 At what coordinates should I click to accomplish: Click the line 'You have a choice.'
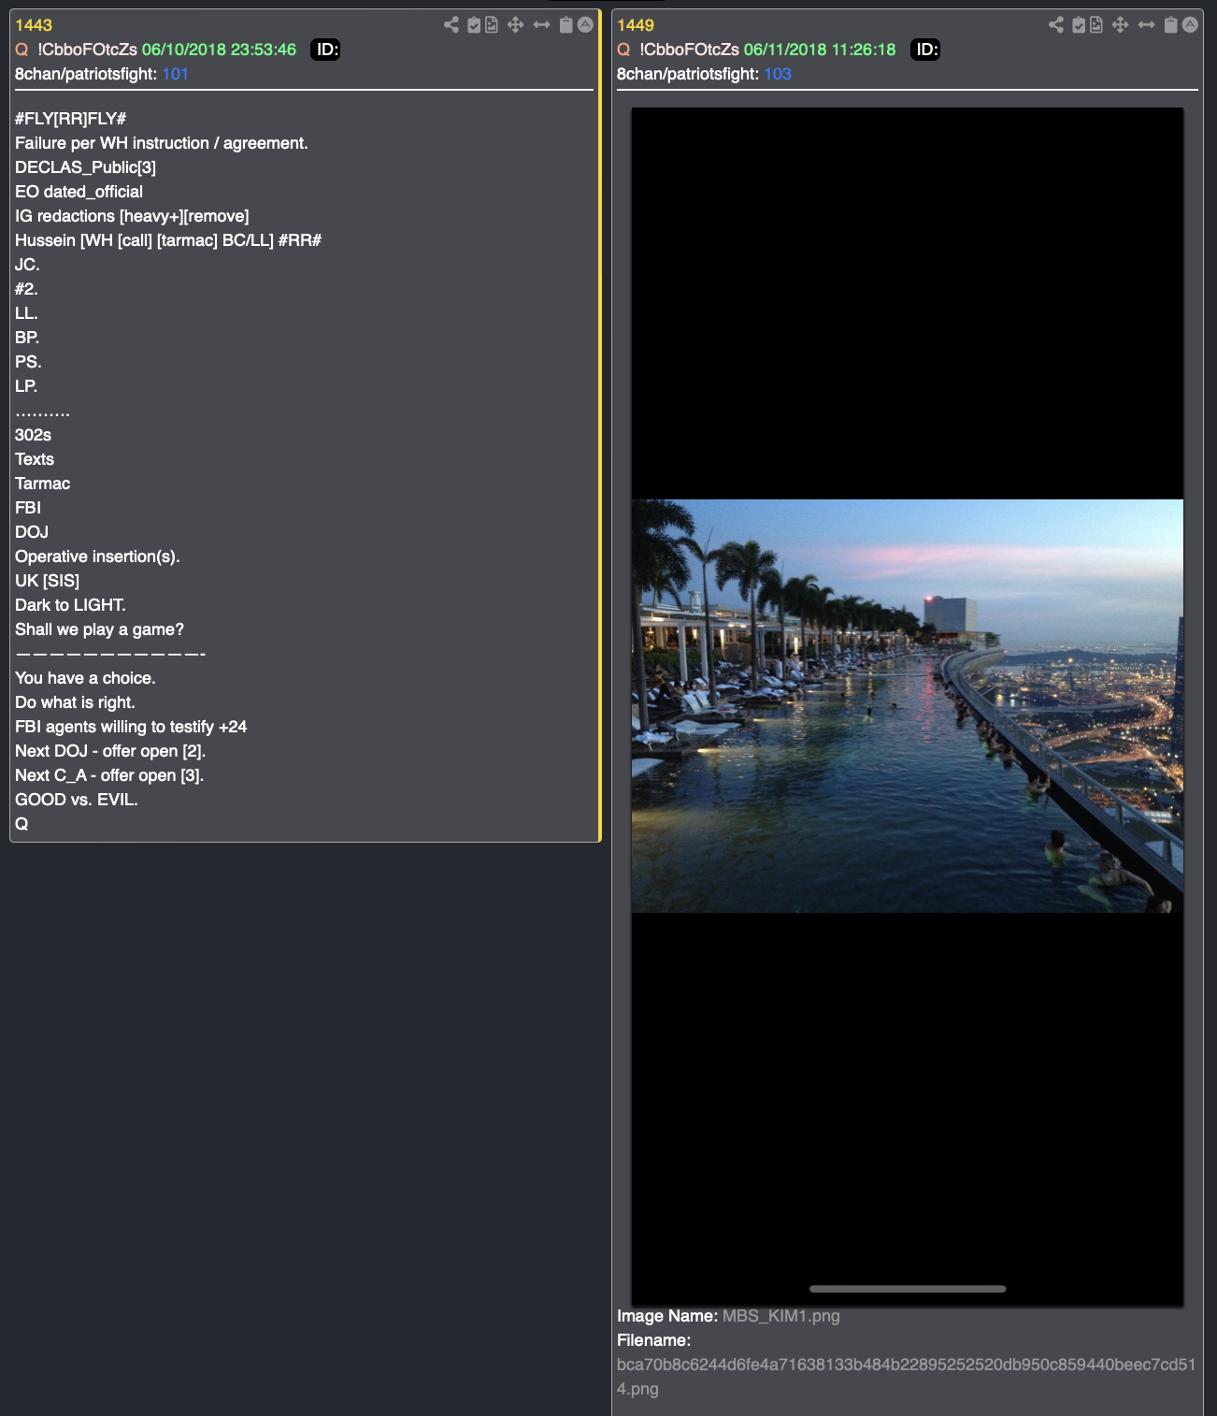click(85, 678)
